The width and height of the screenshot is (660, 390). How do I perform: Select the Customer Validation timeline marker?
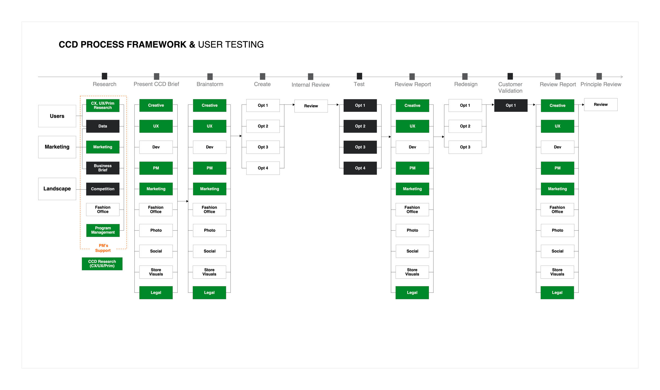pos(510,76)
